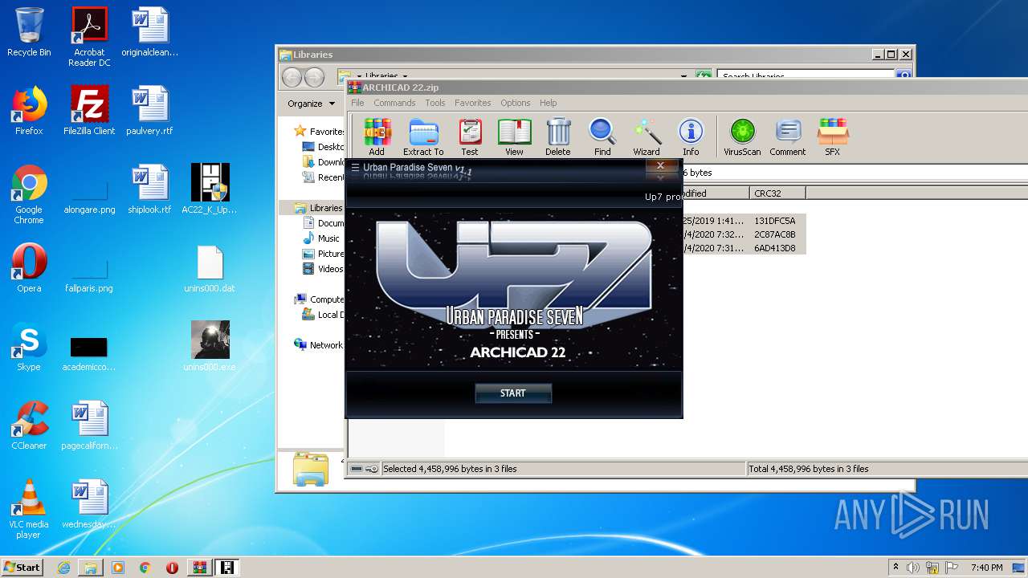Select the AC22_K_Up... installer icon
The image size is (1028, 578).
coord(210,189)
